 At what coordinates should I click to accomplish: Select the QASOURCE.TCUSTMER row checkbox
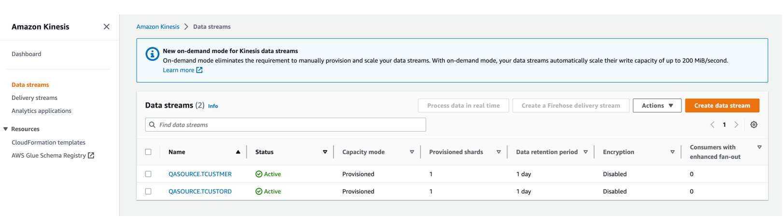coord(149,175)
